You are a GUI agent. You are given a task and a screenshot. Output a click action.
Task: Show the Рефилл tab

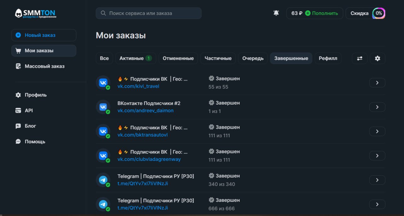(x=328, y=58)
